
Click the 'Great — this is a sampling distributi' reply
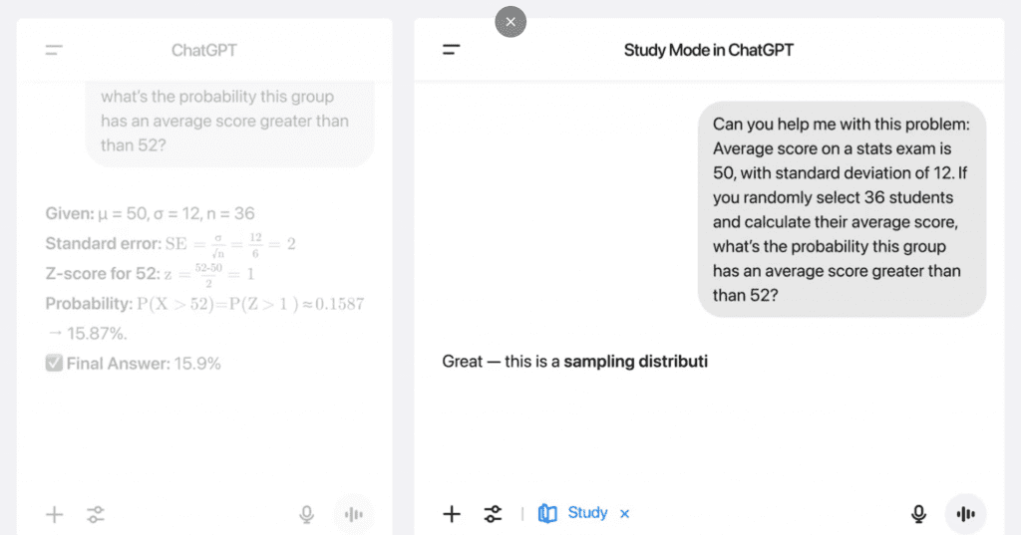(574, 362)
